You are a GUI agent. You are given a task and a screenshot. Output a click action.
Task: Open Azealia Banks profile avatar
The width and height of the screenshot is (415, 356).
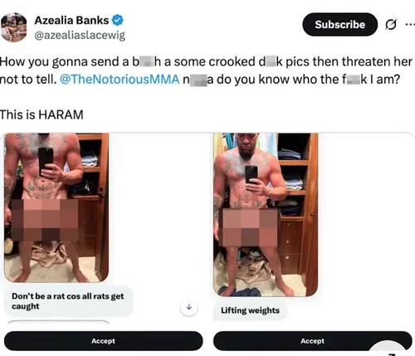coord(13,27)
